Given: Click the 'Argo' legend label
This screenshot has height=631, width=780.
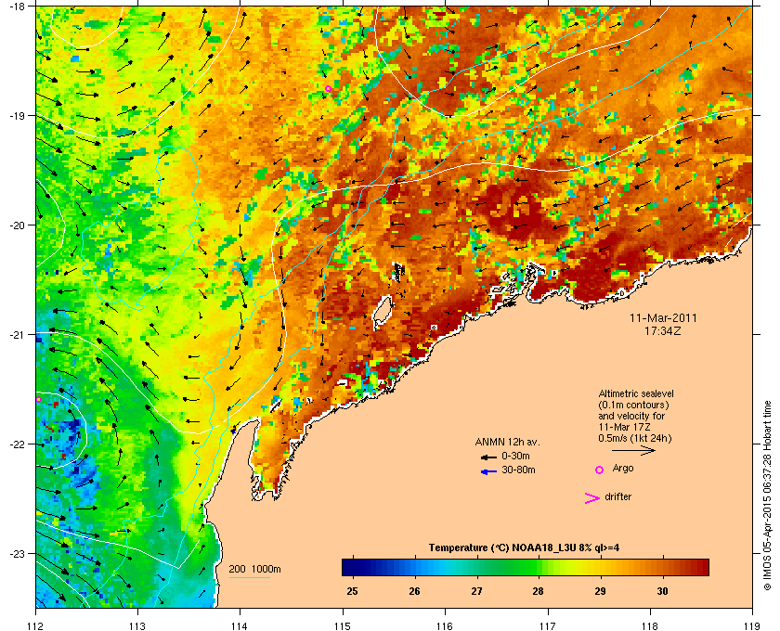Looking at the screenshot, I should tap(623, 469).
